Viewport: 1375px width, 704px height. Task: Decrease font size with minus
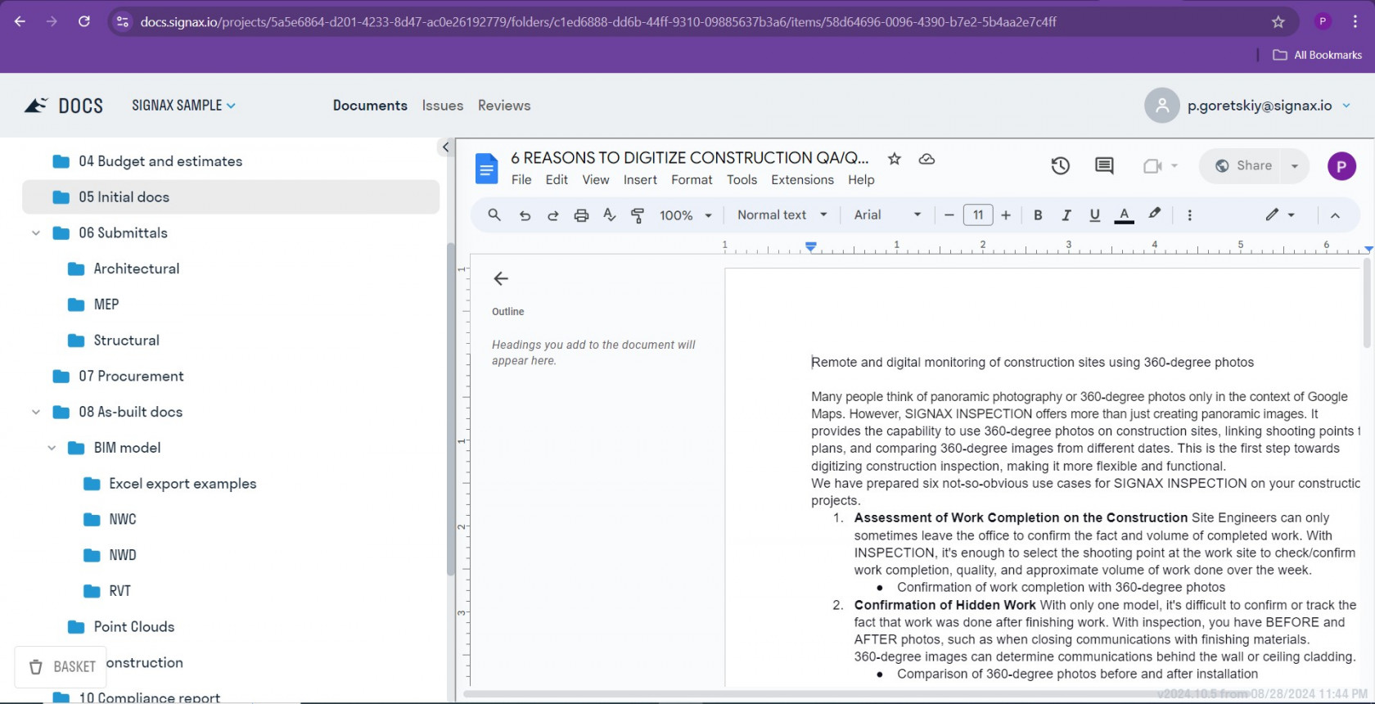949,215
